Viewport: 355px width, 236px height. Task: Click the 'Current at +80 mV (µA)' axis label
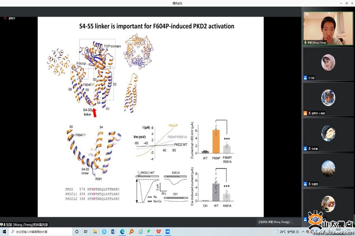tap(192, 140)
